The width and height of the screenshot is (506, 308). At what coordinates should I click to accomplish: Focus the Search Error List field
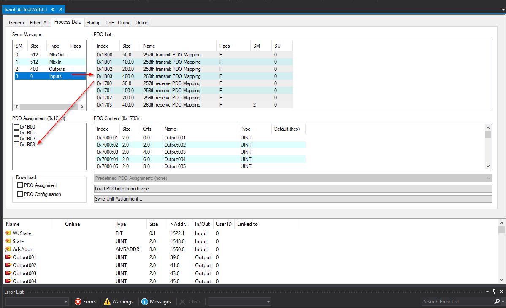pyautogui.click(x=457, y=302)
